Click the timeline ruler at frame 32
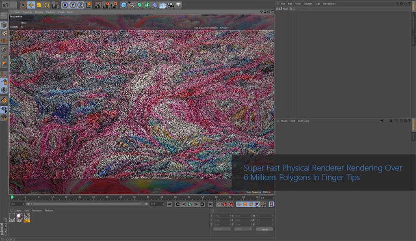Screen dimensions: 416x241 coord(121,197)
